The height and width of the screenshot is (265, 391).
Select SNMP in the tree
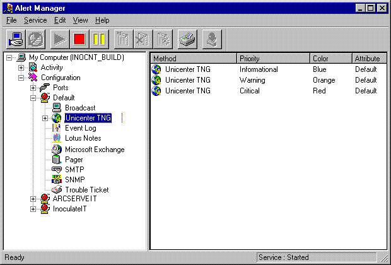(x=75, y=179)
